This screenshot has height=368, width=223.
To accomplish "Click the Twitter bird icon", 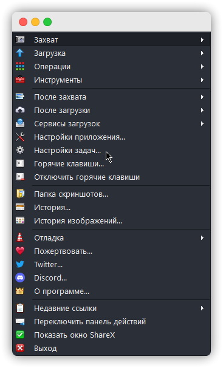I will [x=20, y=264].
